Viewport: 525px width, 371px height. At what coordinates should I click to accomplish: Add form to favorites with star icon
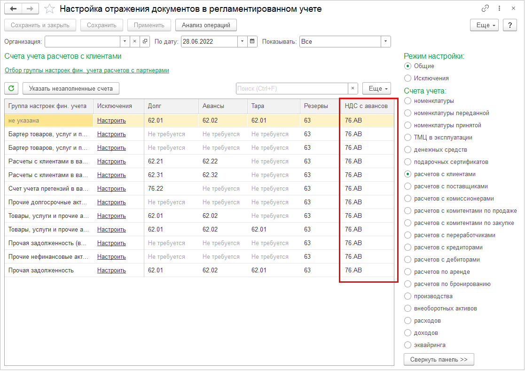pyautogui.click(x=49, y=9)
